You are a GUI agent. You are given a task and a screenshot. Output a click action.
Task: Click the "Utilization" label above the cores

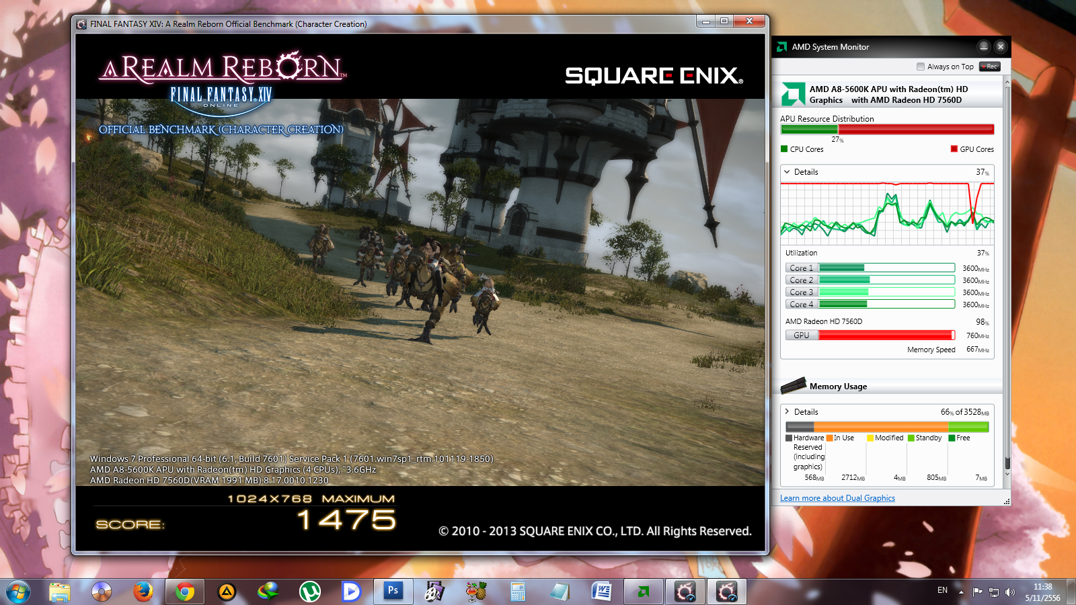(801, 253)
